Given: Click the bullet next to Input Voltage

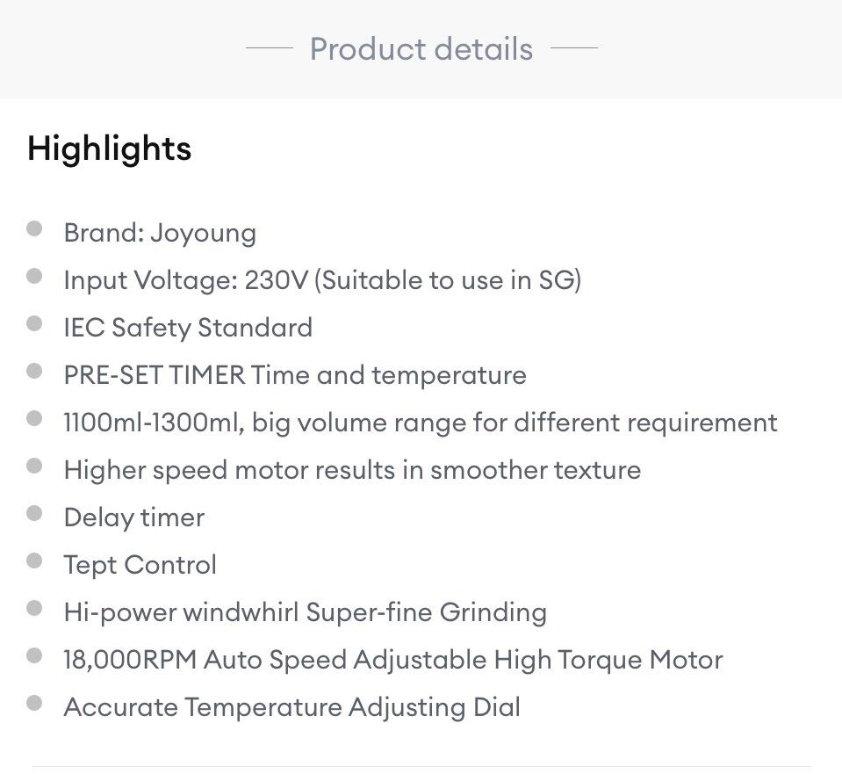Looking at the screenshot, I should pyautogui.click(x=35, y=277).
